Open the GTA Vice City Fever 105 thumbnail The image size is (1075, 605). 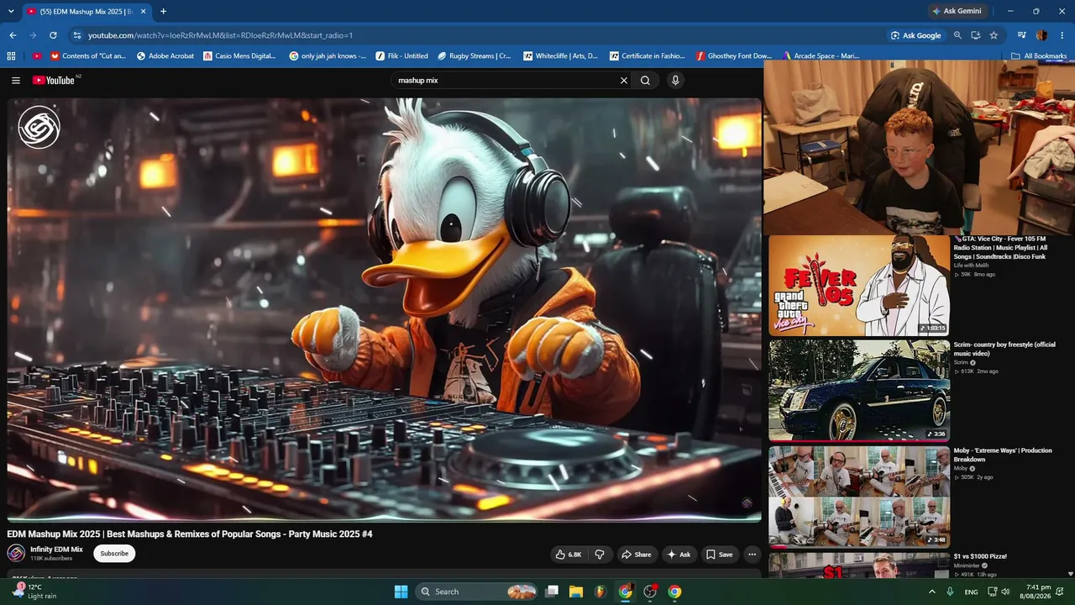click(859, 286)
